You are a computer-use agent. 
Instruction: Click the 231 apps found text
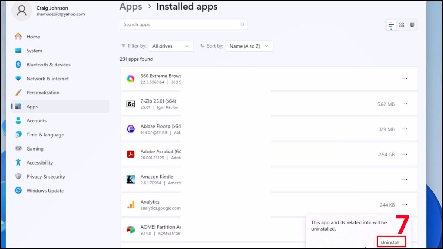(136, 59)
